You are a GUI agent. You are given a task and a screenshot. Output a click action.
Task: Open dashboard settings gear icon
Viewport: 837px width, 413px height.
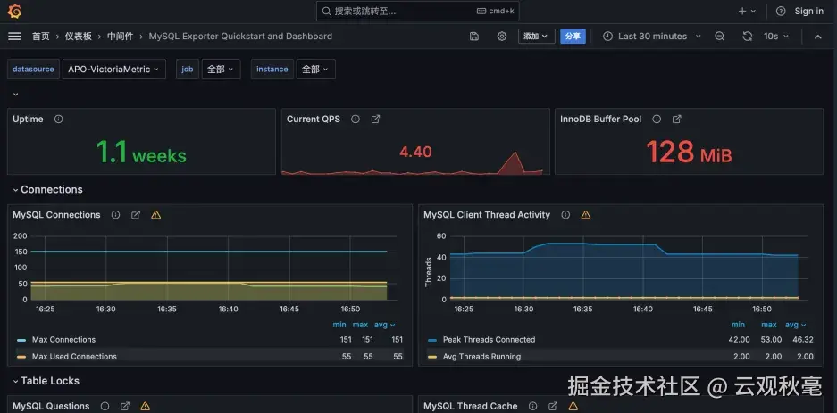click(x=502, y=37)
